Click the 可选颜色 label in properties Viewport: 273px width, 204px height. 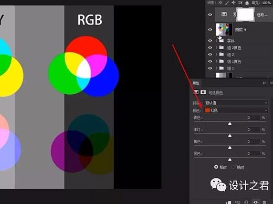point(215,93)
